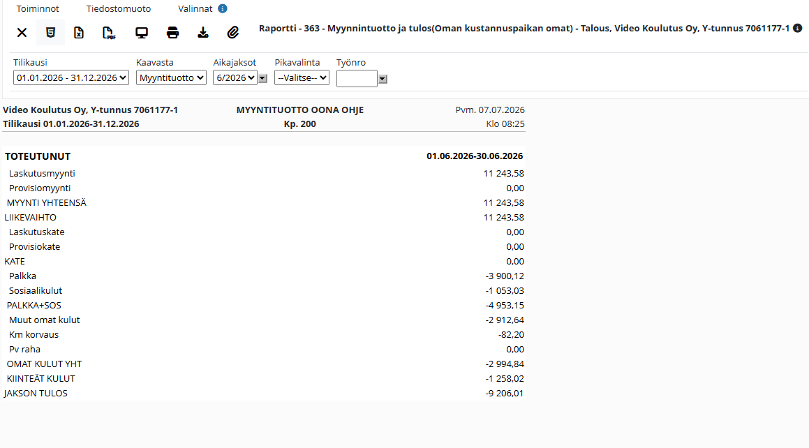809x448 pixels.
Task: Open the Pikavalinta --Valitse-- dropdown
Action: 302,78
